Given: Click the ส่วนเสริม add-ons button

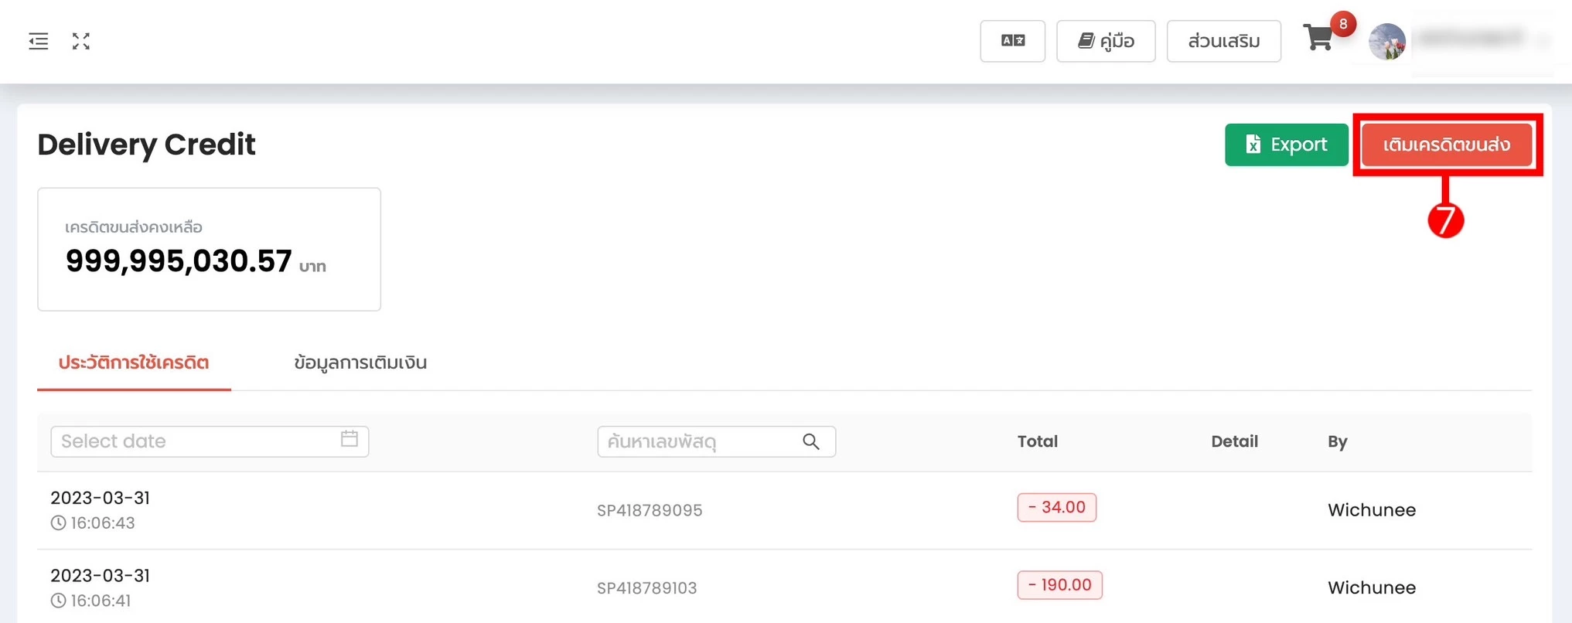Looking at the screenshot, I should (1223, 41).
